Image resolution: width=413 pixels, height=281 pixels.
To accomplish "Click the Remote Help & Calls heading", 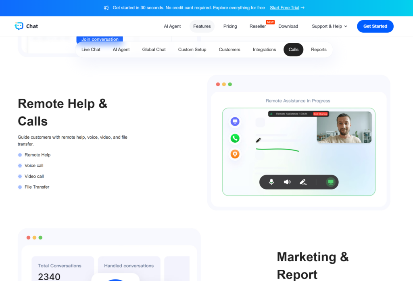I will [x=63, y=112].
